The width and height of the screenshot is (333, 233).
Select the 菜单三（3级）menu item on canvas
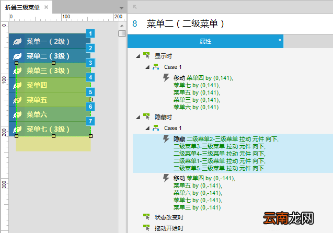point(50,71)
